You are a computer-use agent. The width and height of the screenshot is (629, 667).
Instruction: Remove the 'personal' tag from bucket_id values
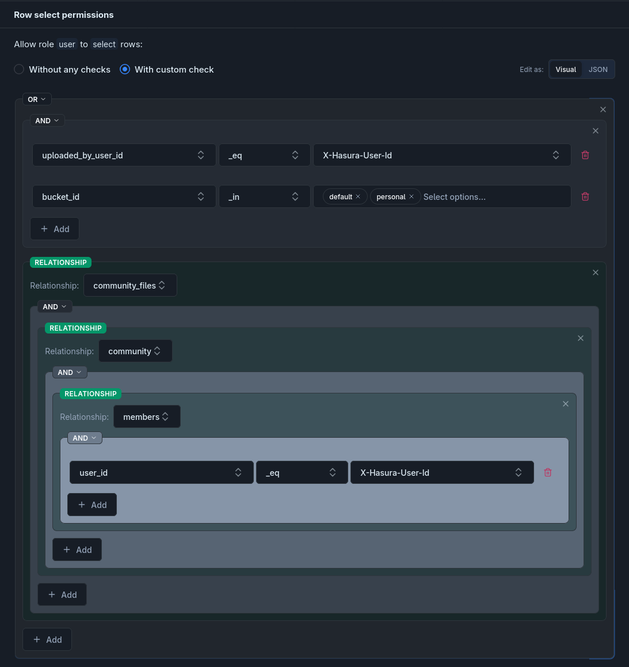pyautogui.click(x=411, y=196)
